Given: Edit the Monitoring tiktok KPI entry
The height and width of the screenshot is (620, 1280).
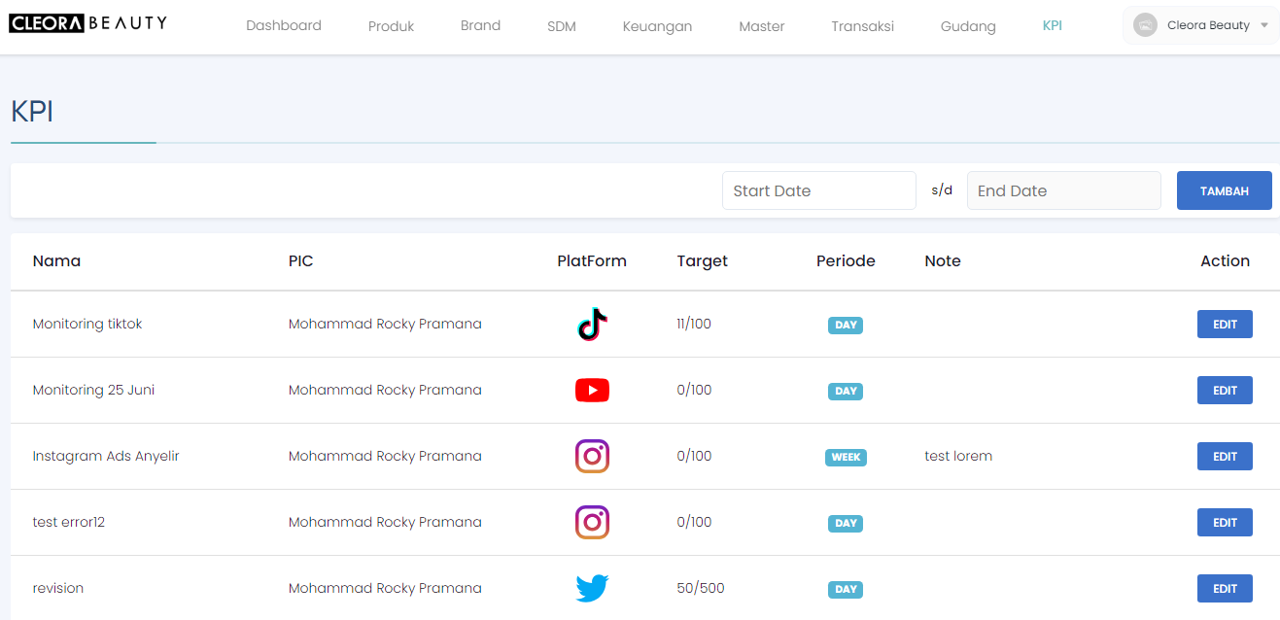Looking at the screenshot, I should [x=1224, y=325].
